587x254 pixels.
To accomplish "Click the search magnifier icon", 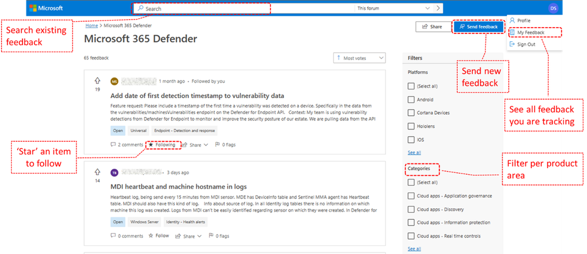I will (x=140, y=8).
